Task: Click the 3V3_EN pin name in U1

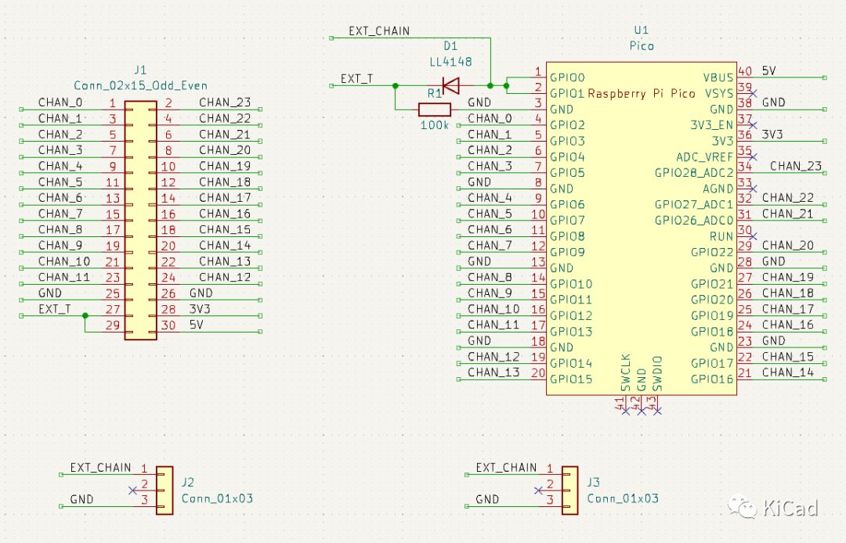Action: (x=711, y=125)
